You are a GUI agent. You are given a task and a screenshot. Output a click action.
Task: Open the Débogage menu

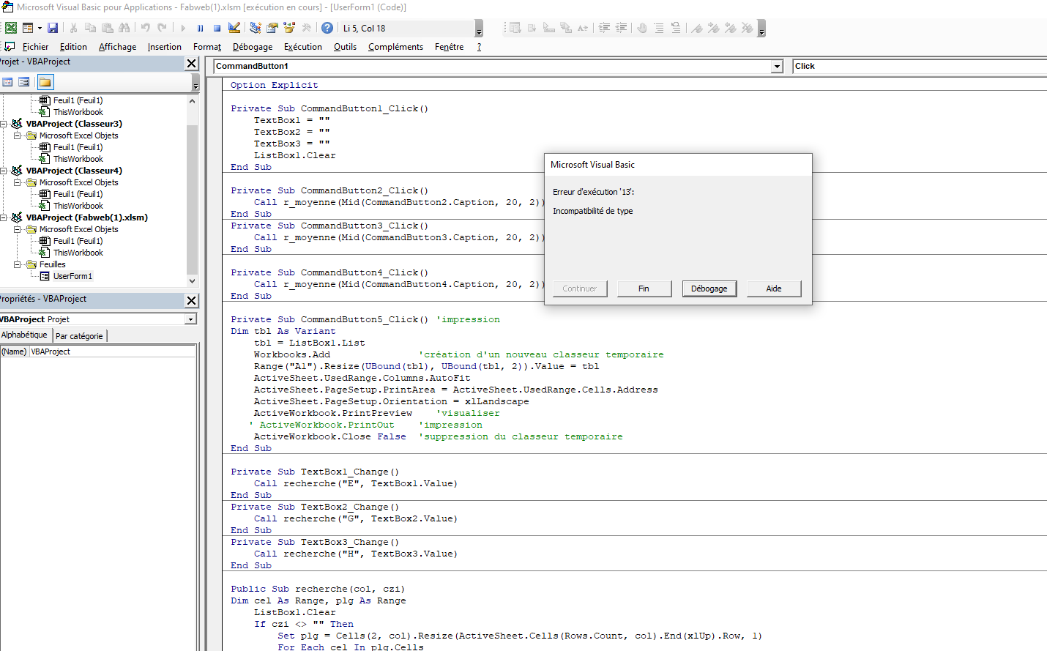[x=253, y=47]
